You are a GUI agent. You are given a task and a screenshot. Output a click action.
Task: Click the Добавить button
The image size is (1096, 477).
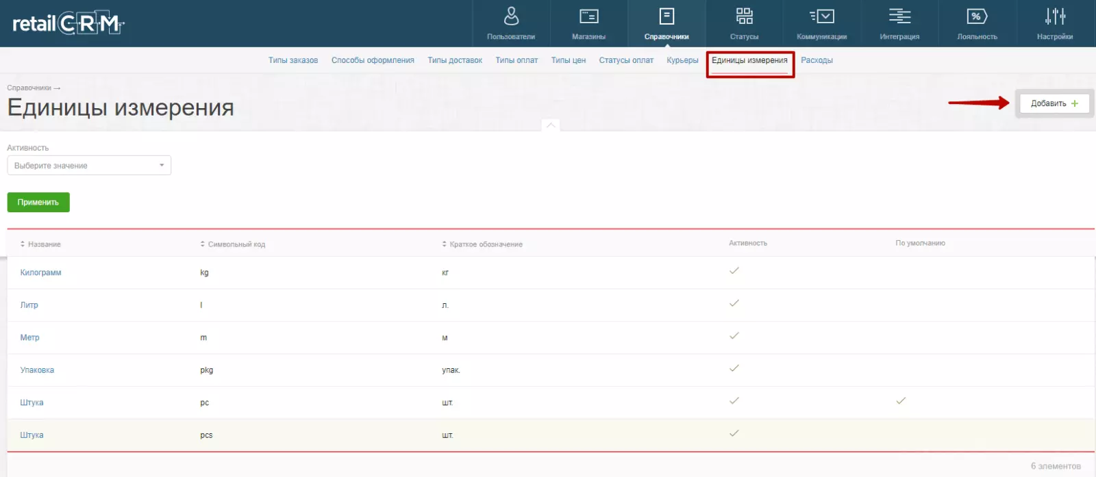coord(1054,103)
